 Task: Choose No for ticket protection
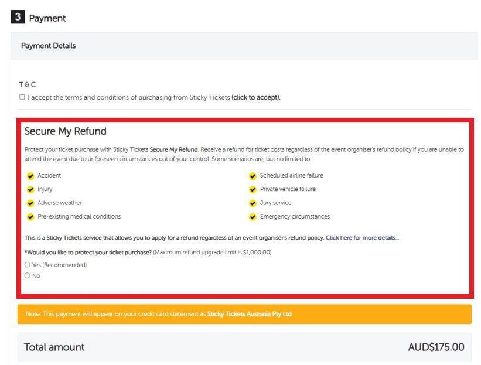pyautogui.click(x=28, y=275)
